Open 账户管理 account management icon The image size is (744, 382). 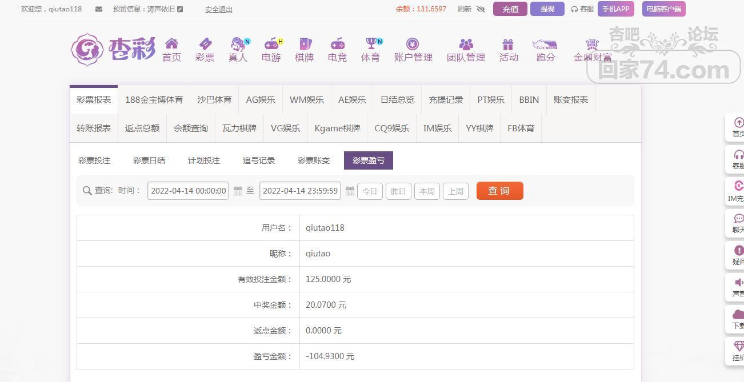413,45
